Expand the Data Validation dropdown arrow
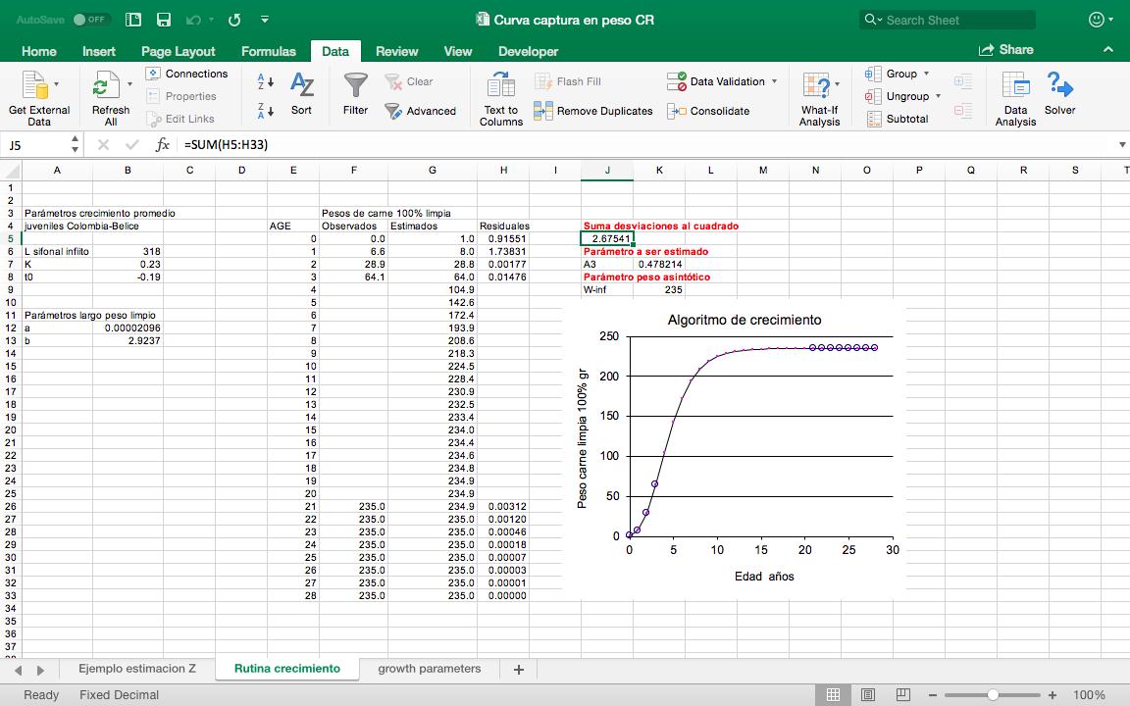The height and width of the screenshot is (706, 1130). 774,81
